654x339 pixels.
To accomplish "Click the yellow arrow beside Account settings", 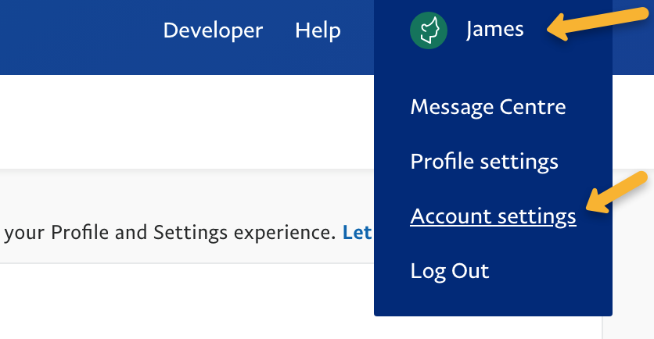I will (617, 194).
